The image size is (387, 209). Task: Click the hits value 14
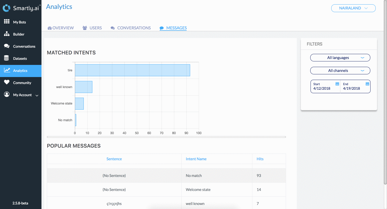click(259, 190)
